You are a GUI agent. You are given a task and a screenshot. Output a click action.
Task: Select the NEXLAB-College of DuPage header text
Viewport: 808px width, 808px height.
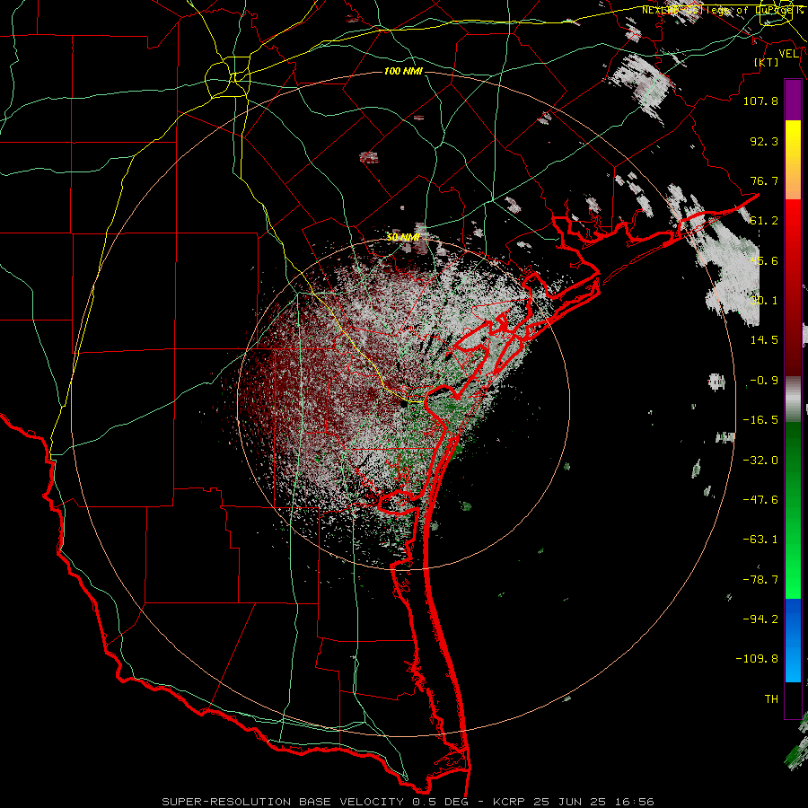coord(719,10)
